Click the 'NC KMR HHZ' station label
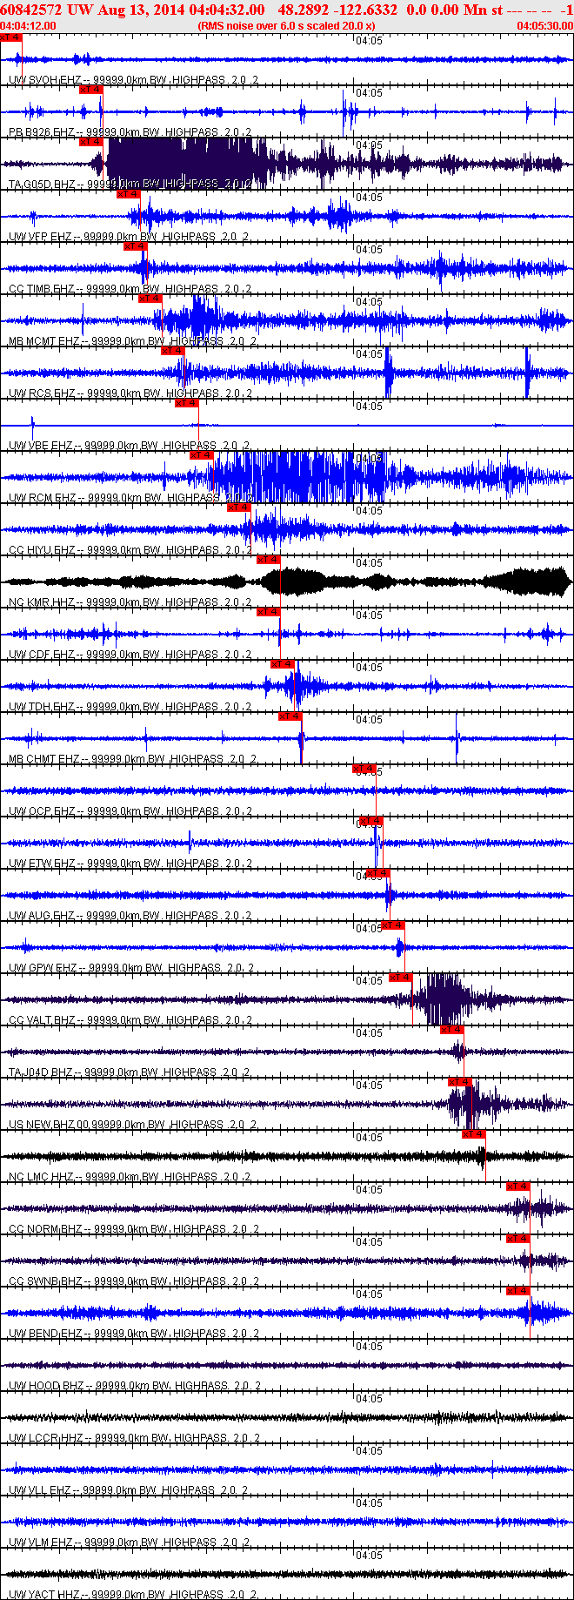This screenshot has width=574, height=1600. tap(41, 602)
